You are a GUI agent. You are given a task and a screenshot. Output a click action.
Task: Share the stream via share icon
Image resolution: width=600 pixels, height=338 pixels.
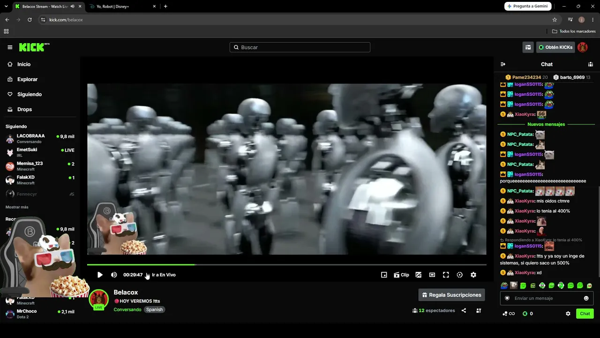coord(464,310)
